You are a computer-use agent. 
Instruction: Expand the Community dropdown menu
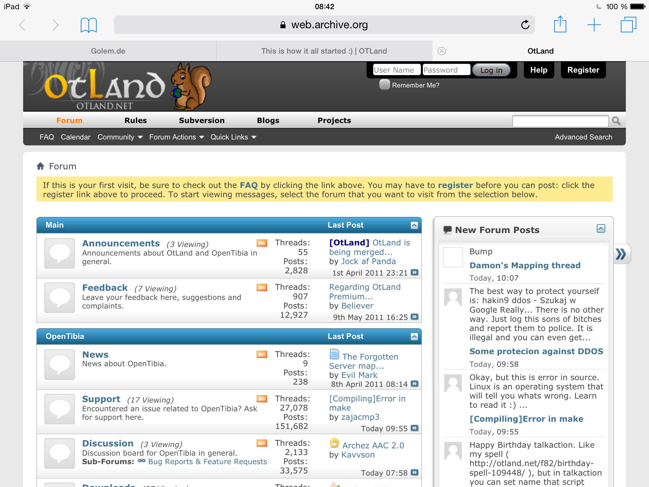click(120, 137)
